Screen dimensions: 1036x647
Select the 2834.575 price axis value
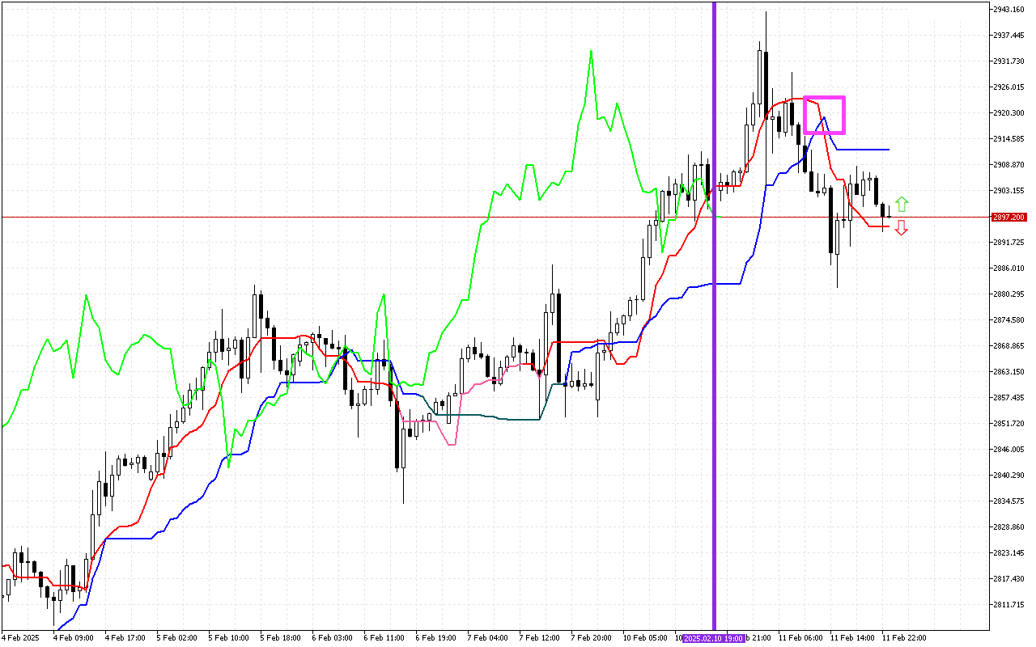click(x=1008, y=501)
